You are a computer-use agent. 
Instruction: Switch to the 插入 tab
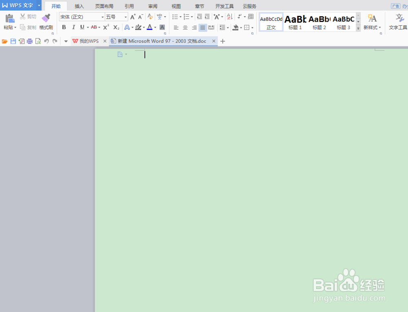coord(79,6)
